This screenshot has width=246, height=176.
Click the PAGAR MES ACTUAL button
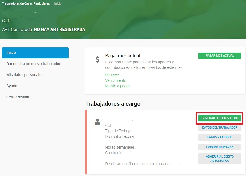pyautogui.click(x=220, y=56)
